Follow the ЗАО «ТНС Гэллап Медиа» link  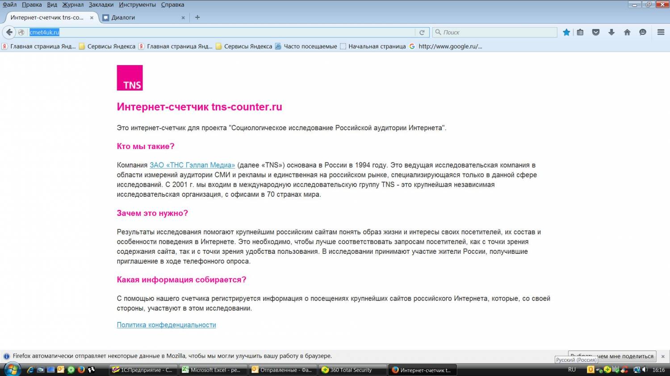click(x=192, y=165)
